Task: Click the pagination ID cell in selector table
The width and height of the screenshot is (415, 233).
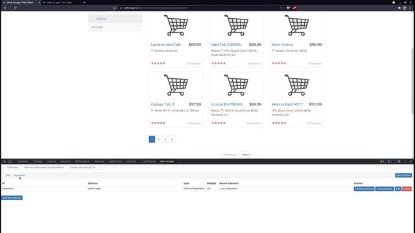Action: [8, 188]
